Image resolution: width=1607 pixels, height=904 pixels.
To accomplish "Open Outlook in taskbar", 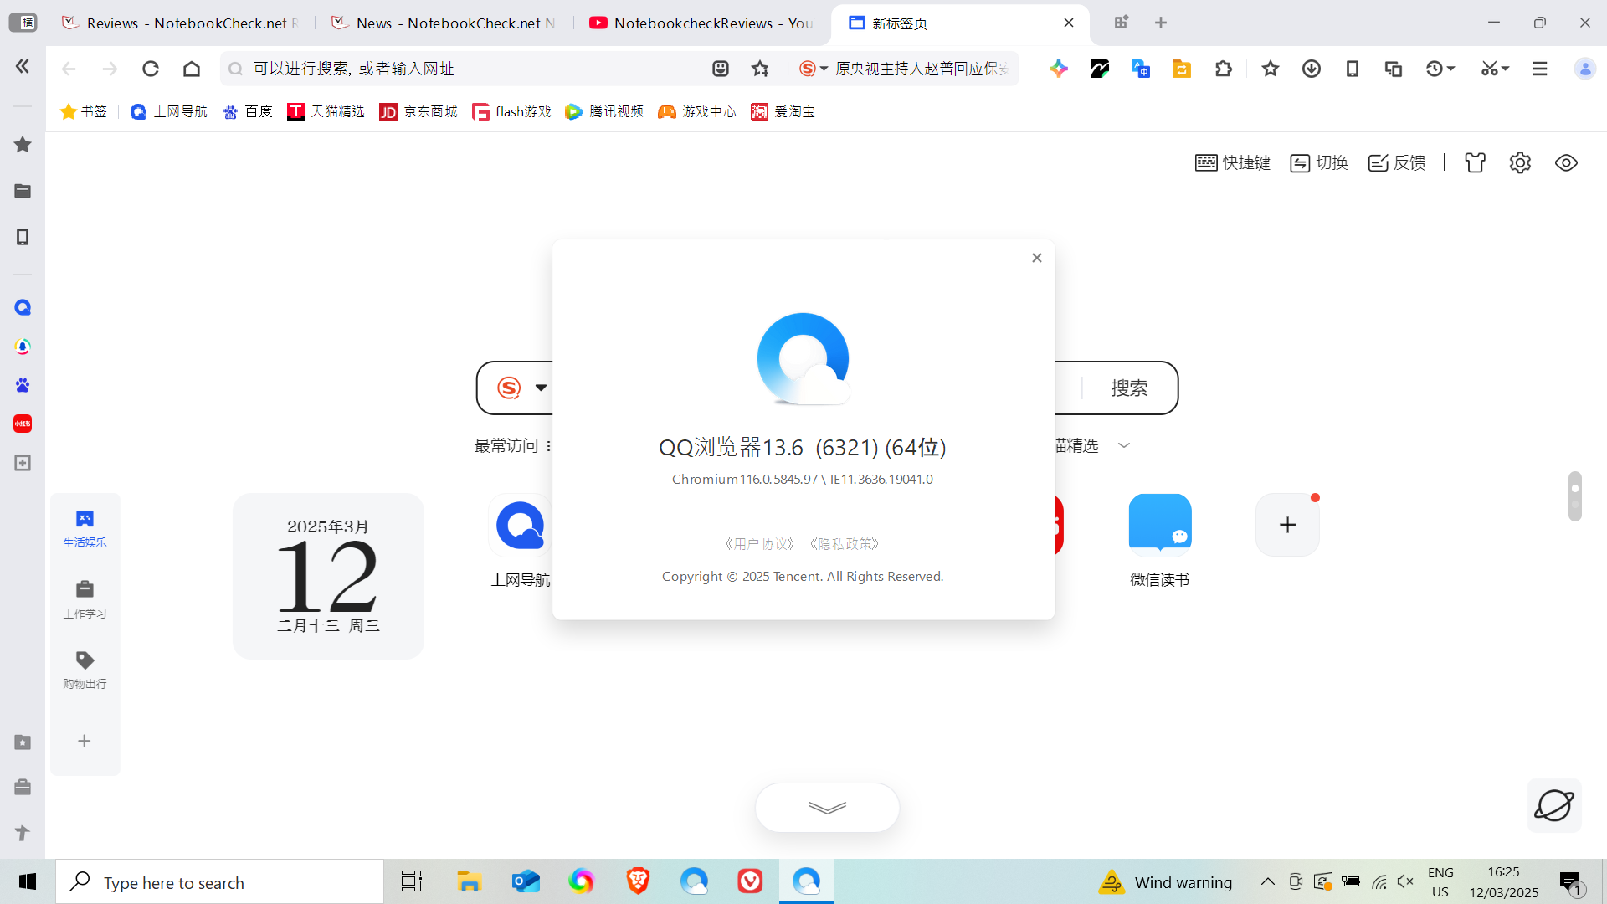I will (x=526, y=881).
